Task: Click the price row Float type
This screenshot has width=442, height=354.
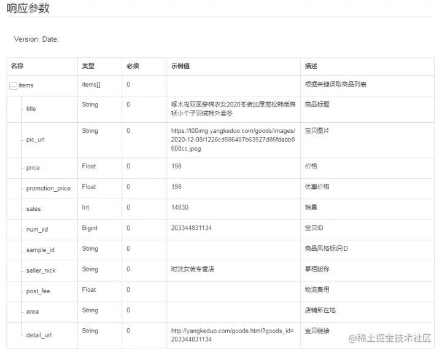Action: point(89,167)
